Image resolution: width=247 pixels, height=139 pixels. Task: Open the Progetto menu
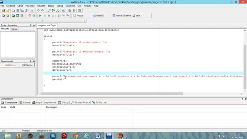click(x=41, y=6)
